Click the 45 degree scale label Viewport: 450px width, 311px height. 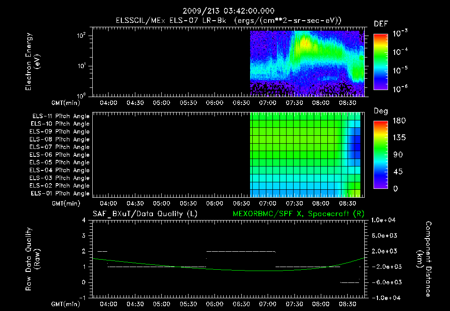(x=398, y=172)
